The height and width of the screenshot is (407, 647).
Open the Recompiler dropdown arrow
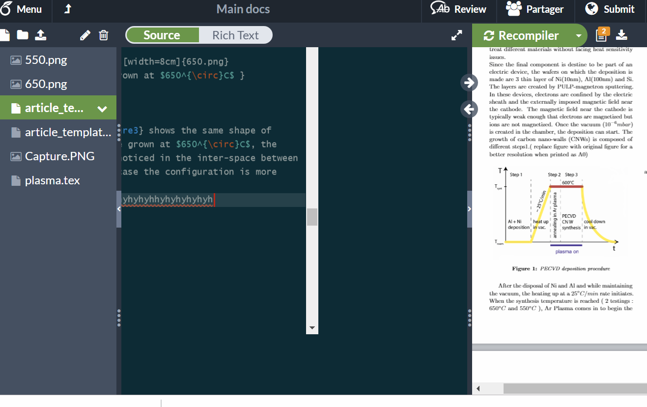(x=578, y=36)
